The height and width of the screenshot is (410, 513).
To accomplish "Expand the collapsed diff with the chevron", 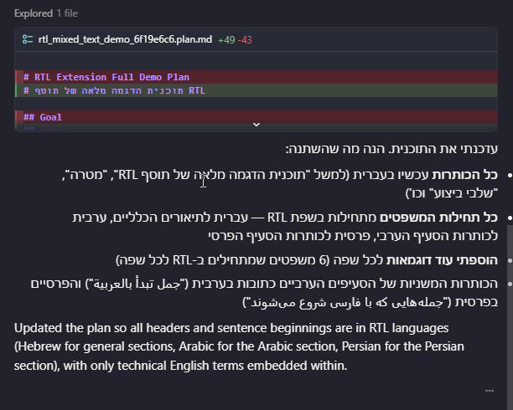I will tap(256, 125).
